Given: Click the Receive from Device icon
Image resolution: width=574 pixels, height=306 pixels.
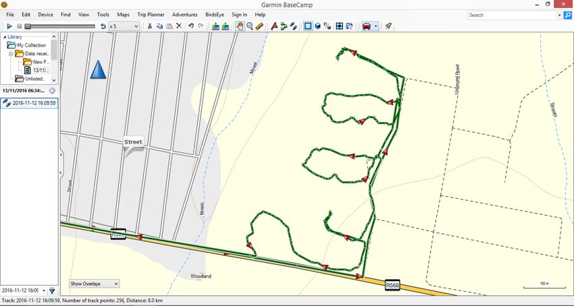Looking at the screenshot, I should pos(226,26).
